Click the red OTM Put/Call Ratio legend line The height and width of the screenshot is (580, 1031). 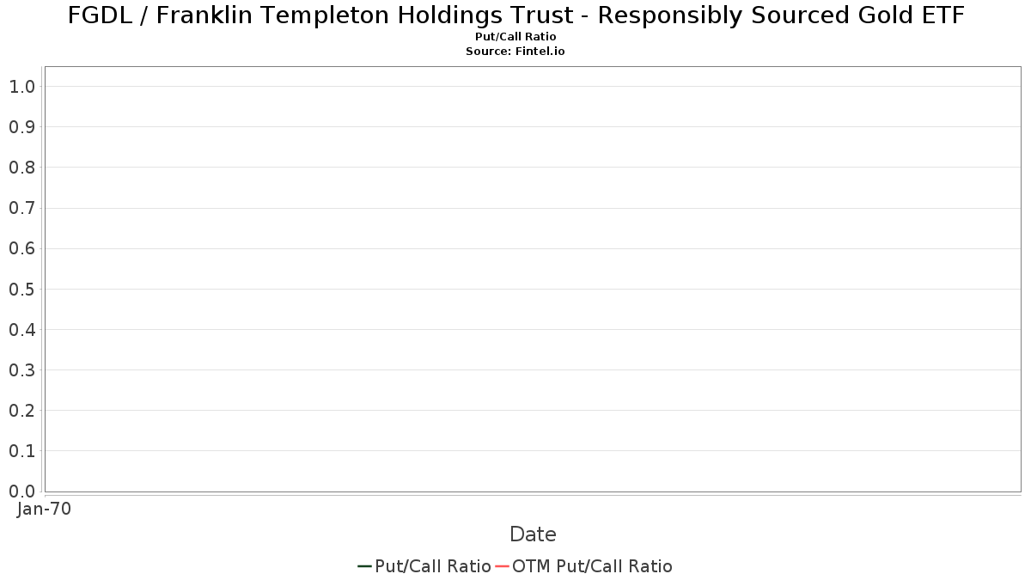503,566
